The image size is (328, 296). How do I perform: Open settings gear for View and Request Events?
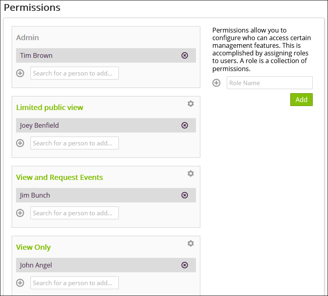[x=191, y=174]
